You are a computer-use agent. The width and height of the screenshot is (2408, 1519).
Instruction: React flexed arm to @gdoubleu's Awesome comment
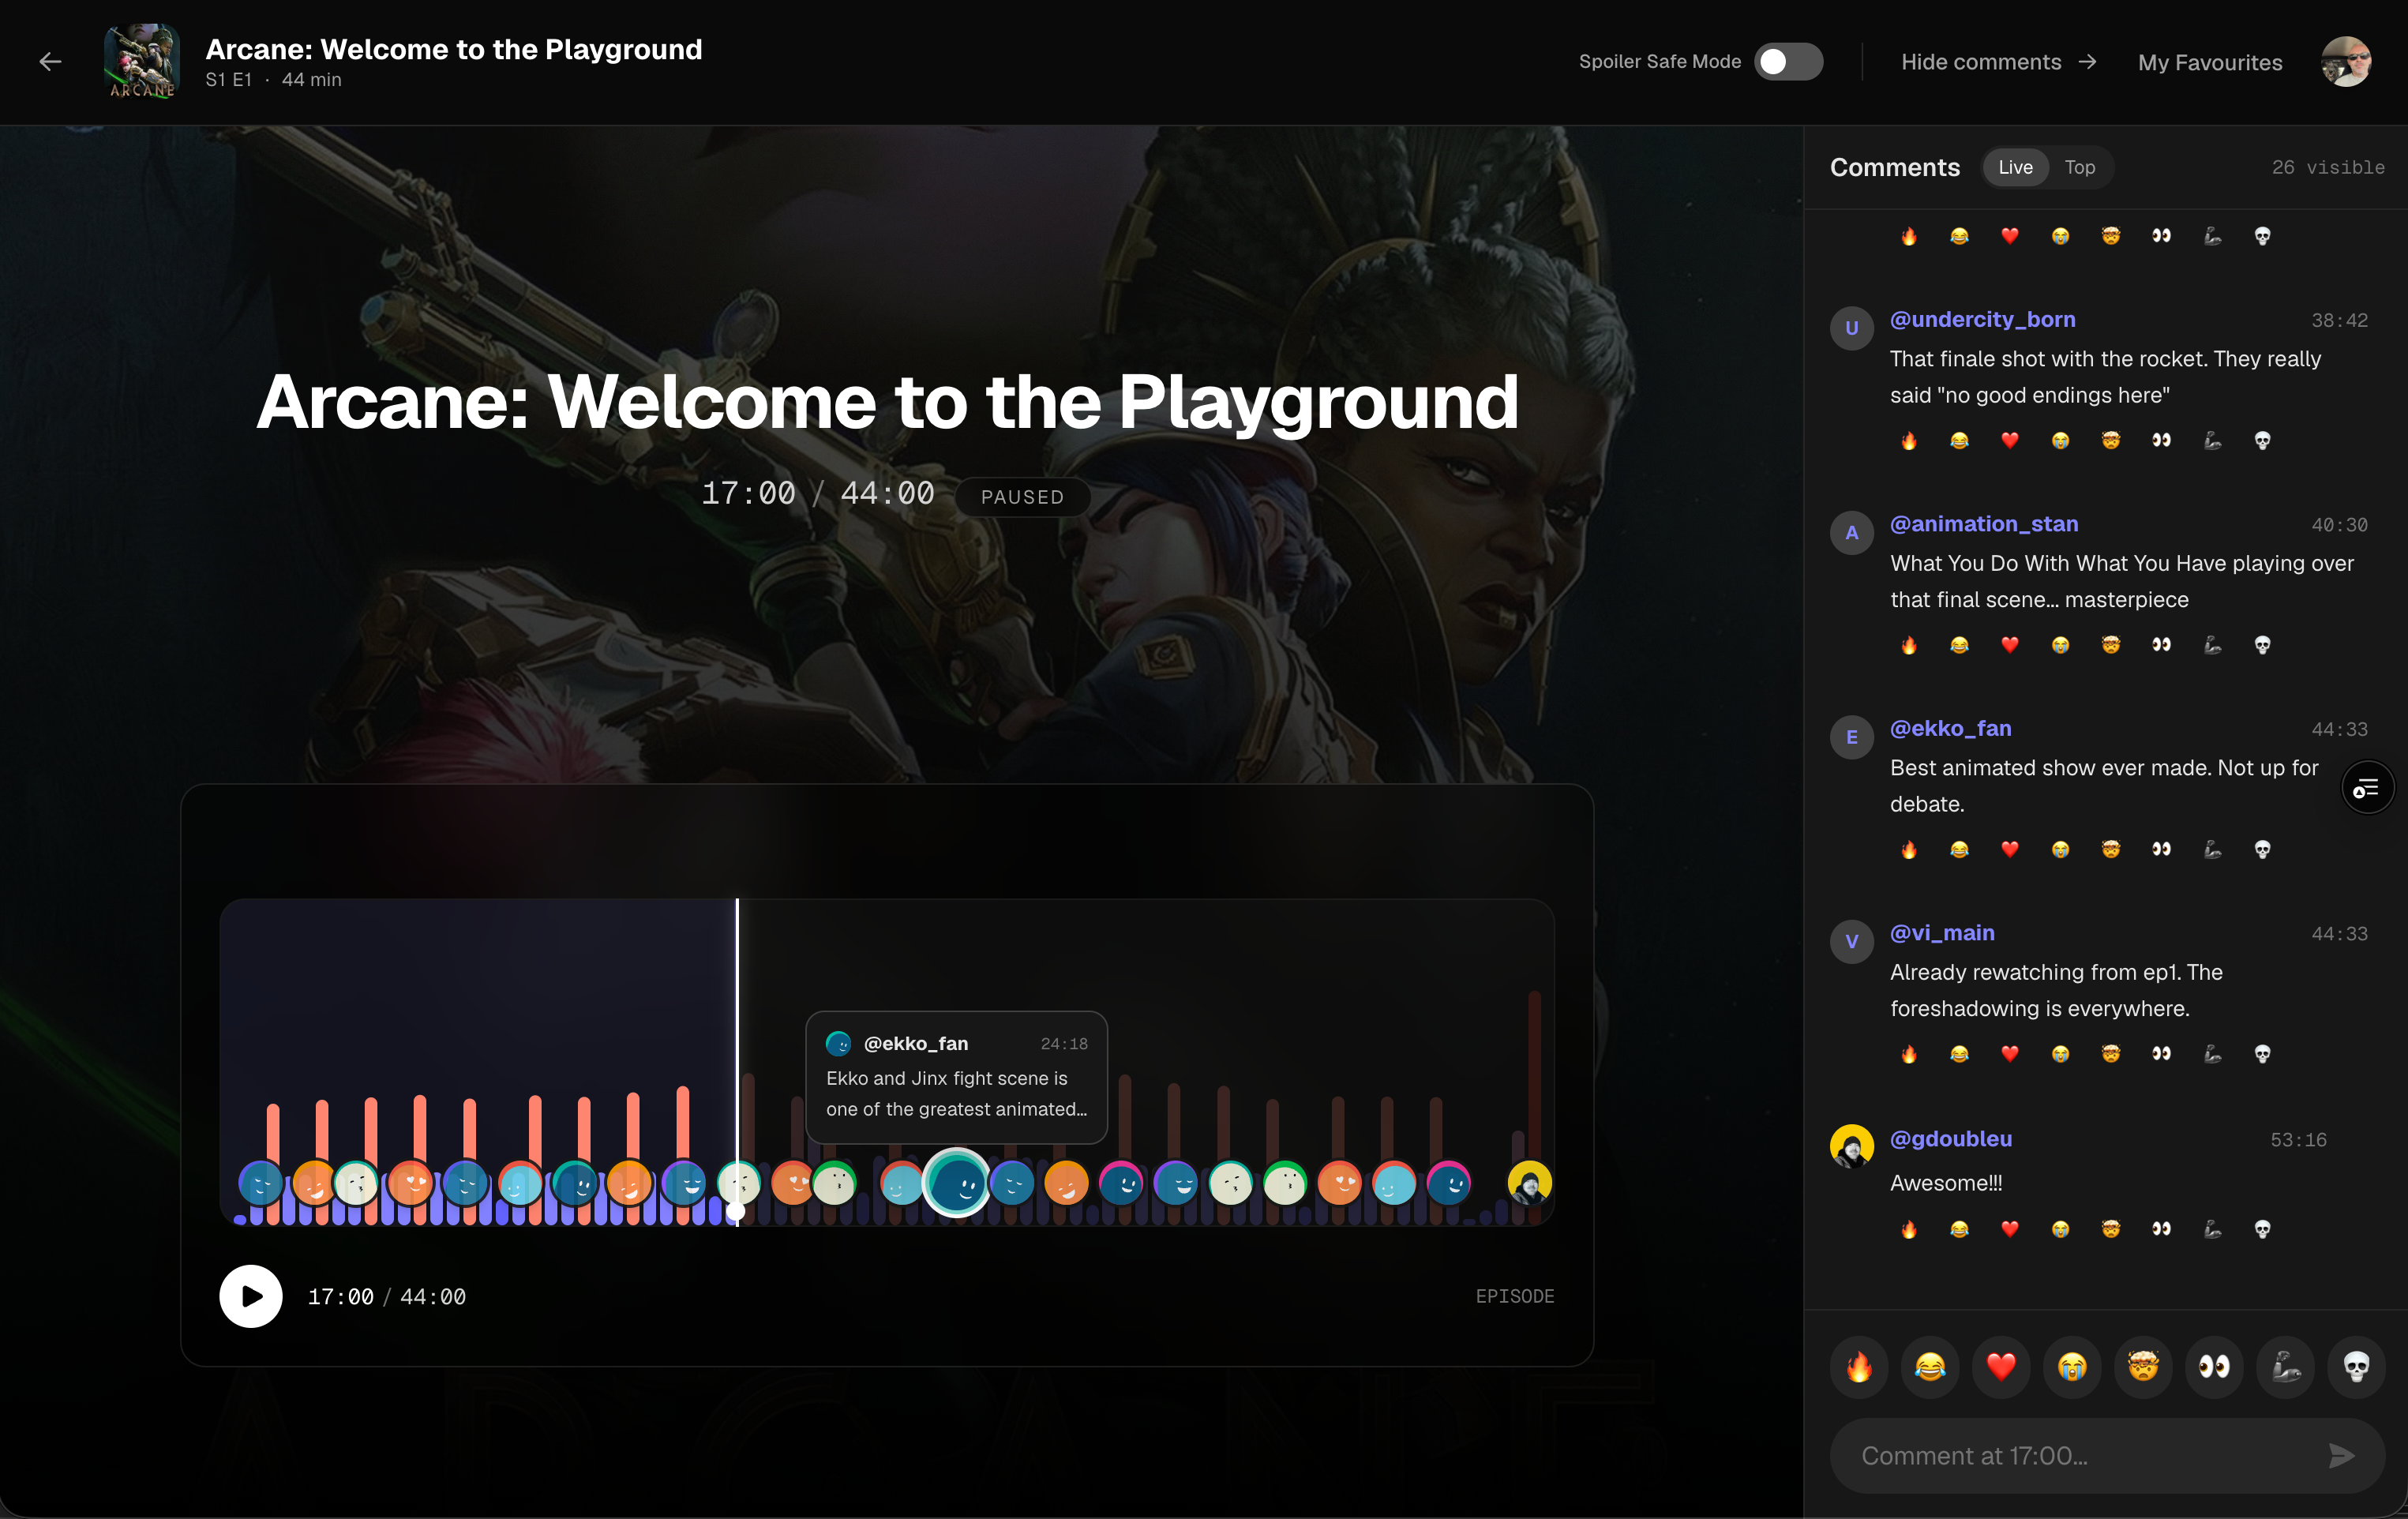(x=2212, y=1229)
